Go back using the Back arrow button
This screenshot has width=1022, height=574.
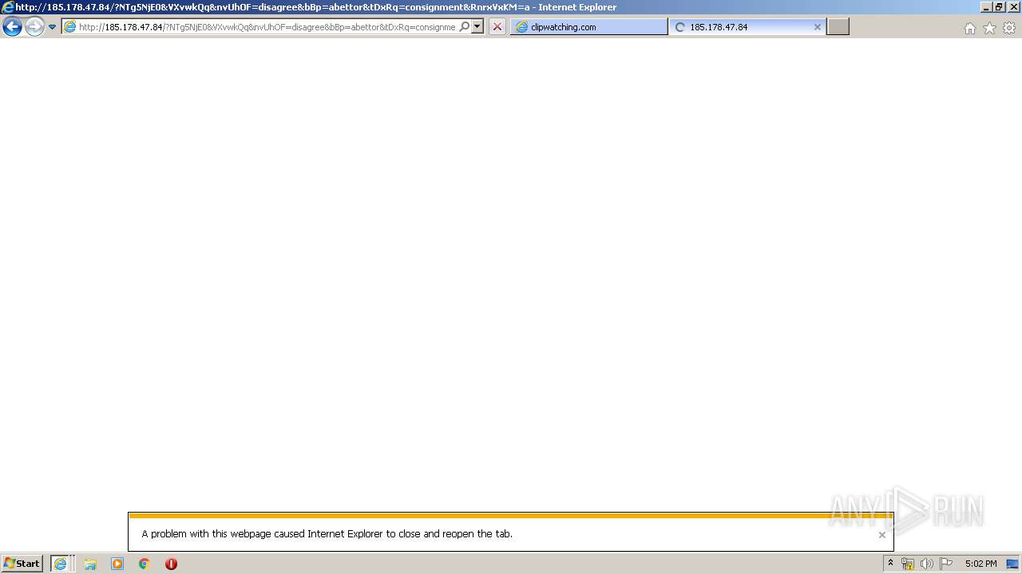pyautogui.click(x=12, y=27)
